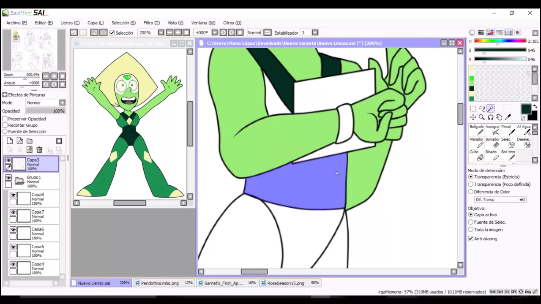Set objective to Fuente de Selec.

[471, 222]
